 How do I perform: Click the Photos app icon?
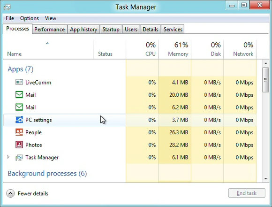click(x=19, y=145)
